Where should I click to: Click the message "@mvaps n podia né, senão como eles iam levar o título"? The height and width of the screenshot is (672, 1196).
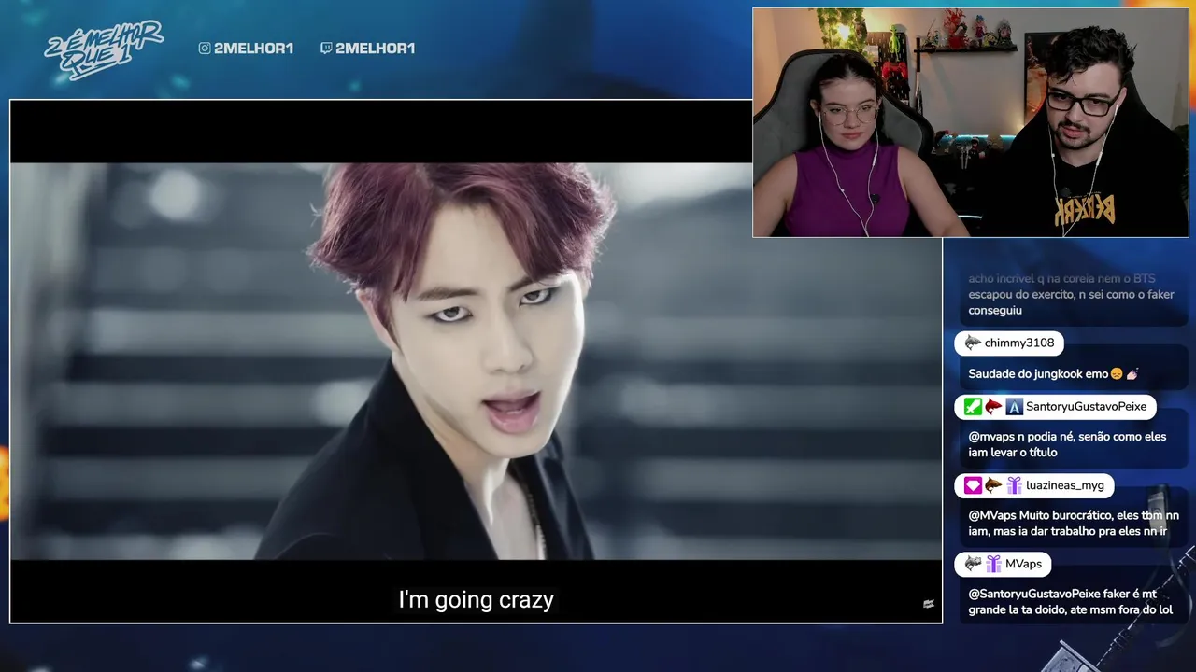click(x=1065, y=444)
